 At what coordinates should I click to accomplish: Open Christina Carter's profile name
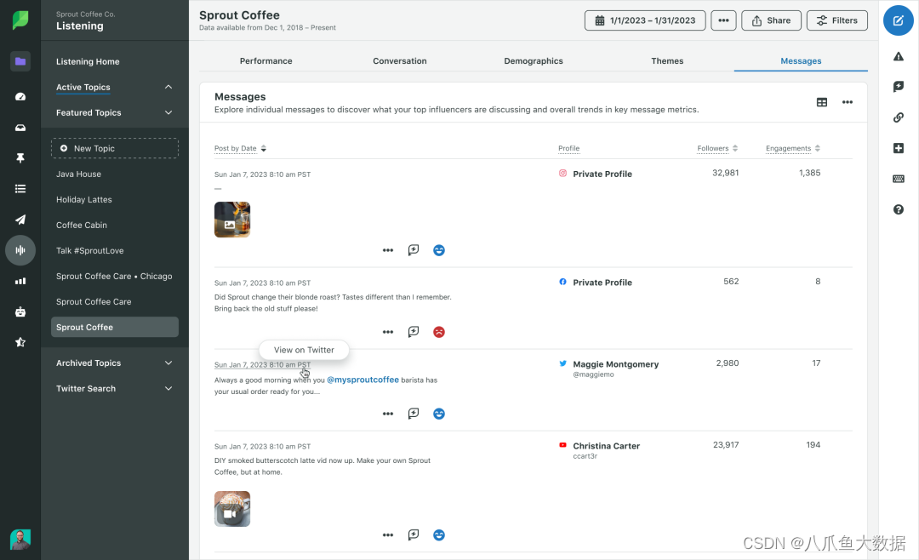(606, 446)
